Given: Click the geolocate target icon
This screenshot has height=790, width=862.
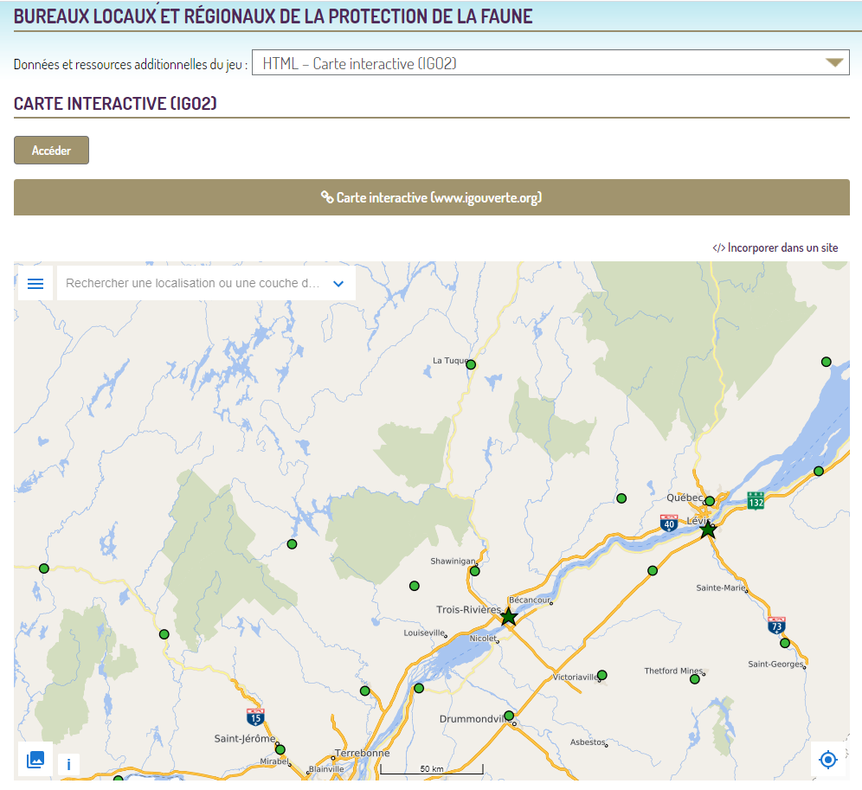Looking at the screenshot, I should point(828,760).
